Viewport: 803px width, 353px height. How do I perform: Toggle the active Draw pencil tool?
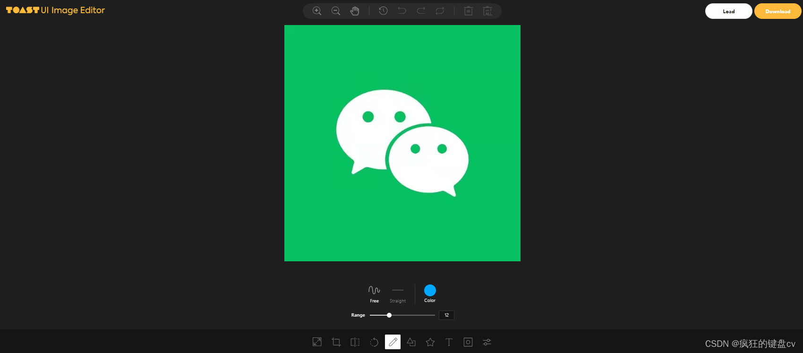393,342
